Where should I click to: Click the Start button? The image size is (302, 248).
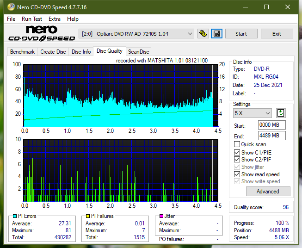click(x=241, y=34)
